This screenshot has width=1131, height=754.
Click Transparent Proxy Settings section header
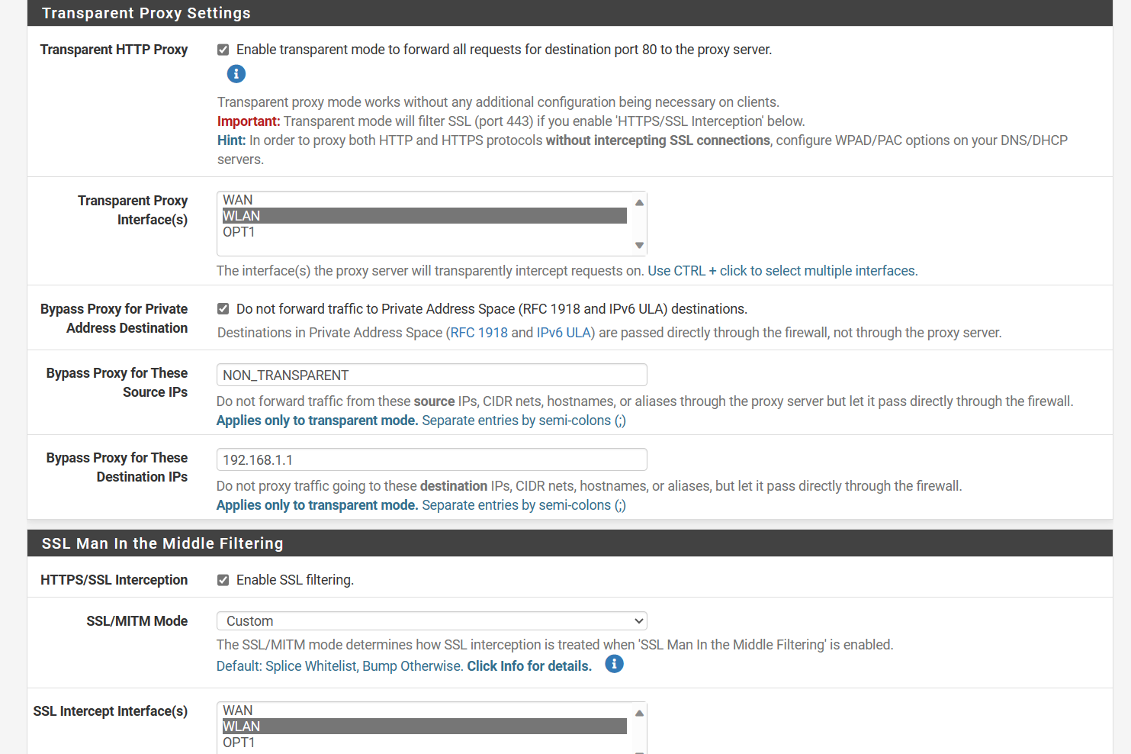[x=570, y=13]
